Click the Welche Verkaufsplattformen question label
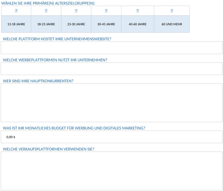The height and width of the screenshot is (191, 223). point(48,149)
